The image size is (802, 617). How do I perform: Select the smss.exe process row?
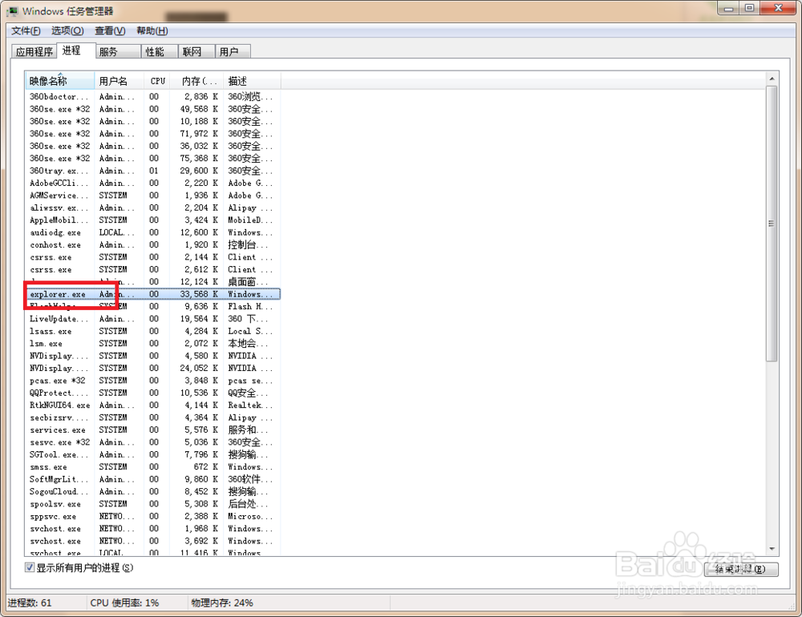152,467
